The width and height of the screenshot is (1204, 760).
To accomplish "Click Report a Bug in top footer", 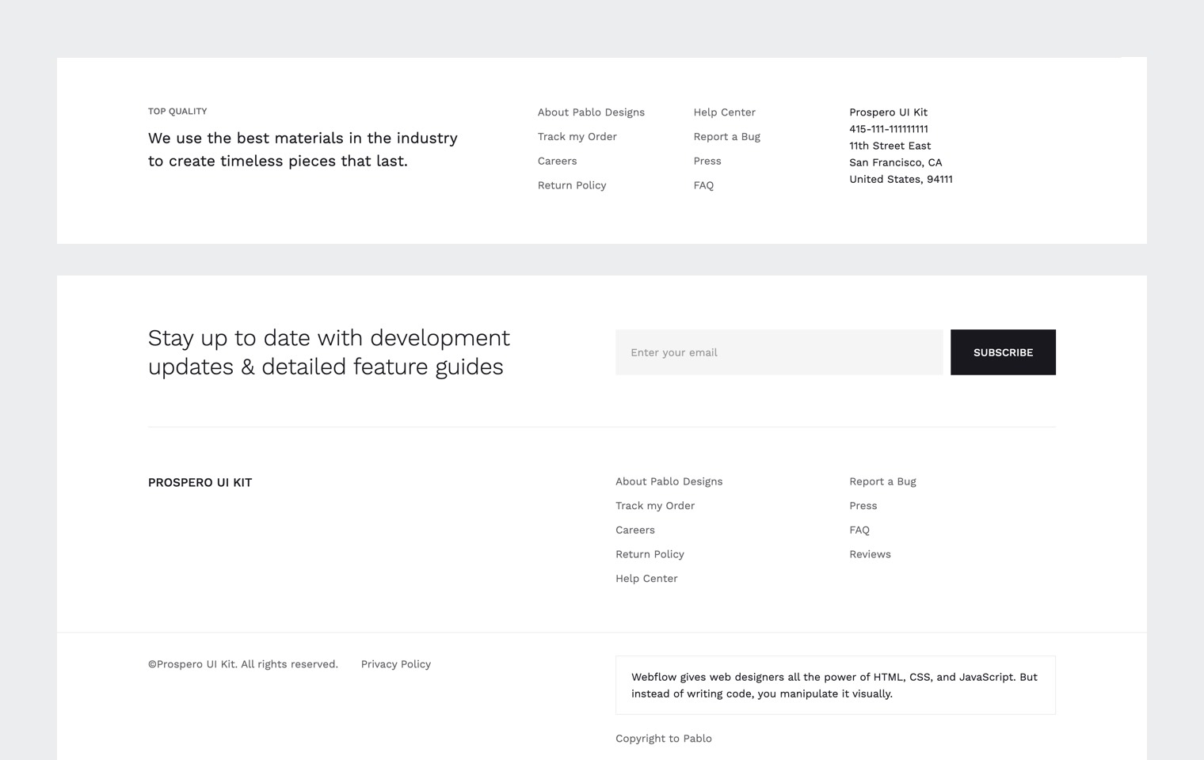I will 726,137.
